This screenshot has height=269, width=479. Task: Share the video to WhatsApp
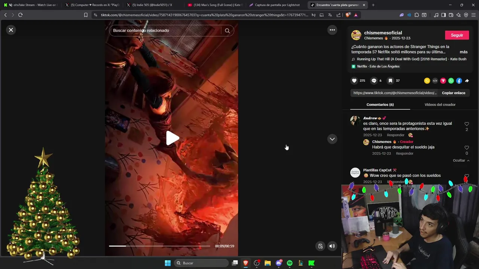(451, 81)
